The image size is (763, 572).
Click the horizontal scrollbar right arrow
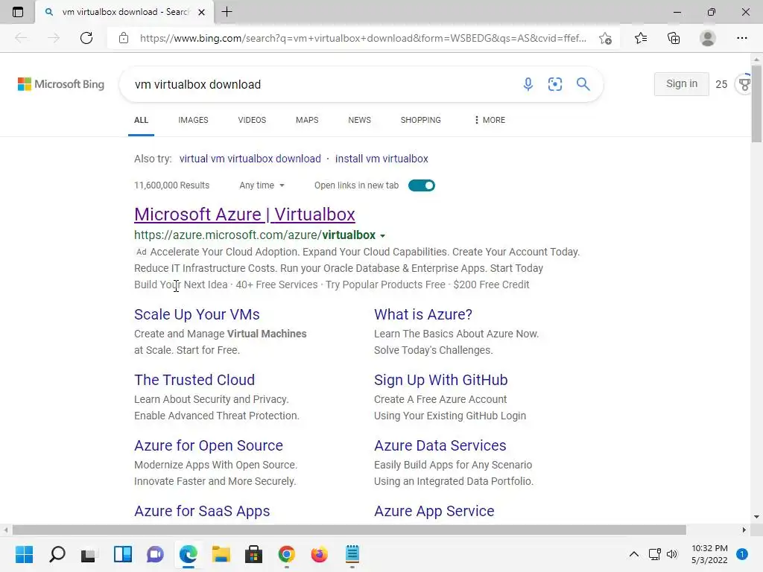point(744,530)
